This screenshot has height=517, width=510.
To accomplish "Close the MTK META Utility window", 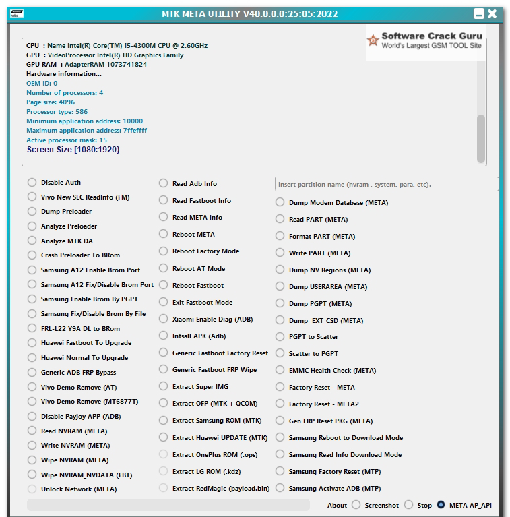I will 492,13.
